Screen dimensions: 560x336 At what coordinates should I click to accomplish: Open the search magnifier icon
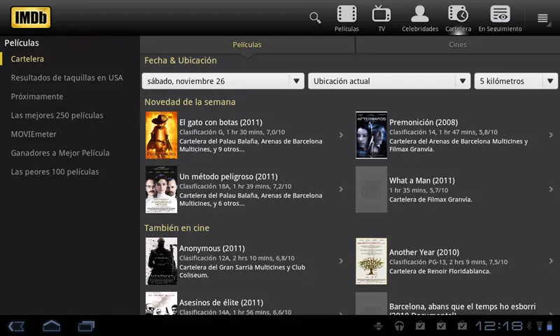coord(315,17)
